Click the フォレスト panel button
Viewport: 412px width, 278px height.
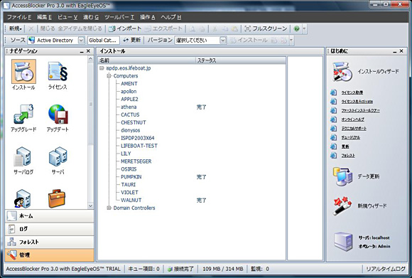[50, 242]
